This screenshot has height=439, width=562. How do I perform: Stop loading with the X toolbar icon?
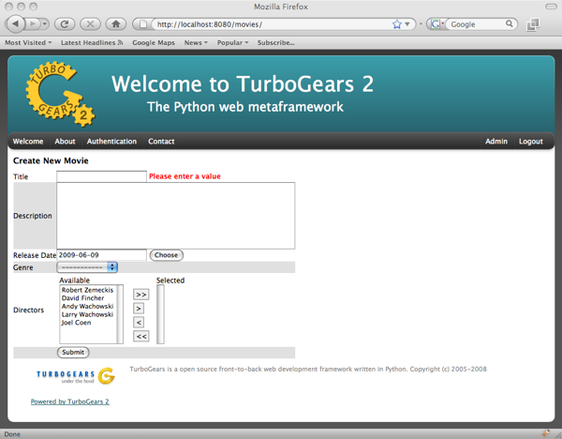click(x=90, y=24)
